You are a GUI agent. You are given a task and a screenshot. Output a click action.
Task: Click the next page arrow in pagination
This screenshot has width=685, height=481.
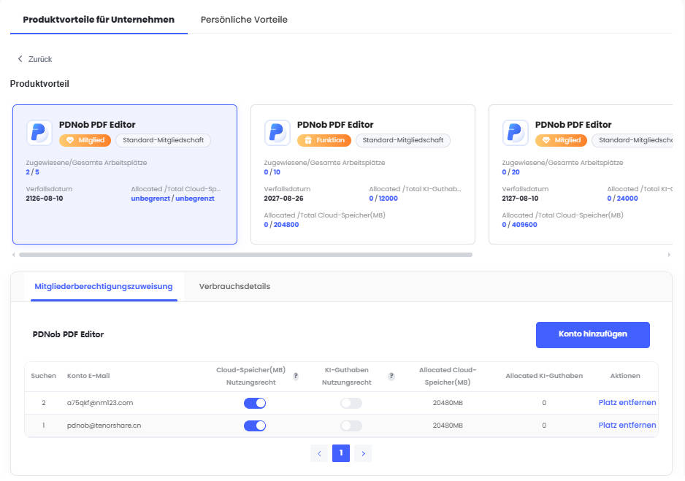363,453
